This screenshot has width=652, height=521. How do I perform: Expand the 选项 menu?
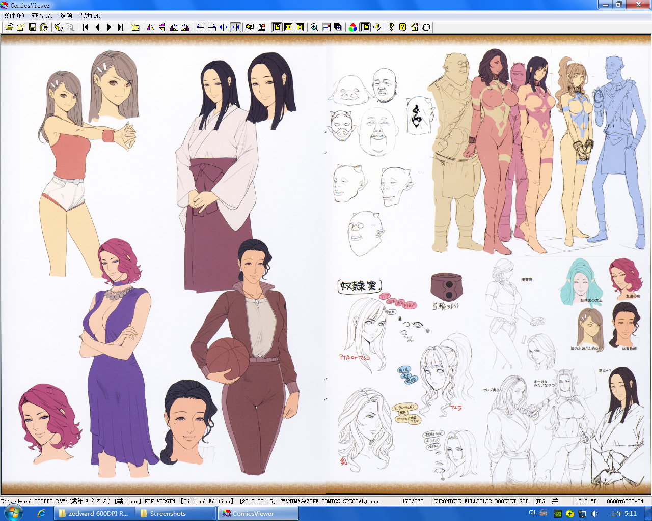tap(66, 16)
